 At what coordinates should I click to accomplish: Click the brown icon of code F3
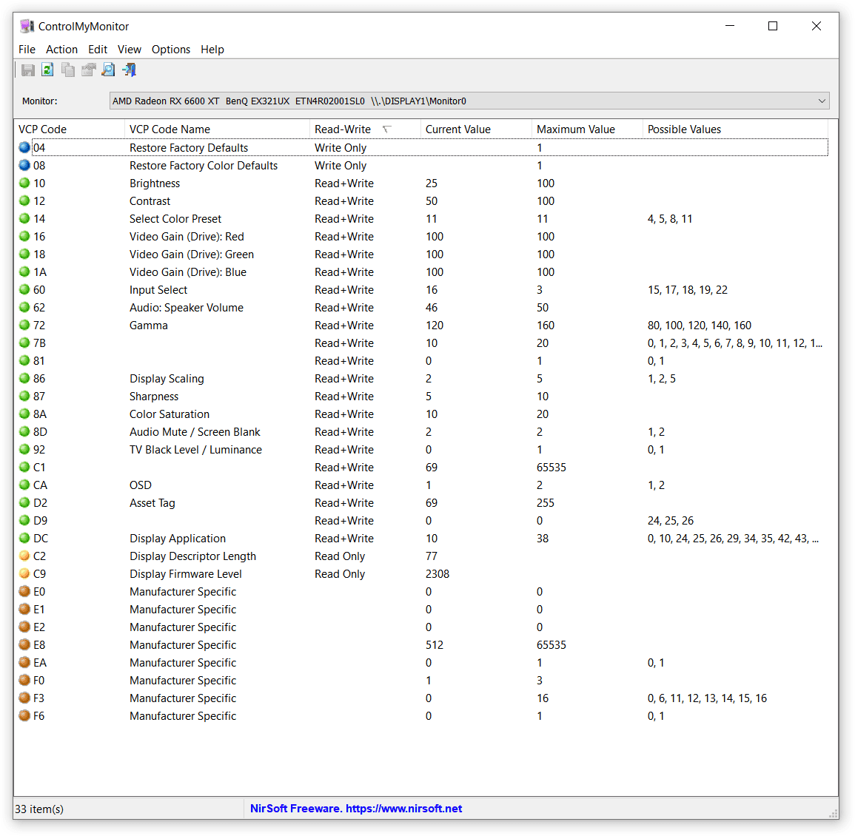24,698
